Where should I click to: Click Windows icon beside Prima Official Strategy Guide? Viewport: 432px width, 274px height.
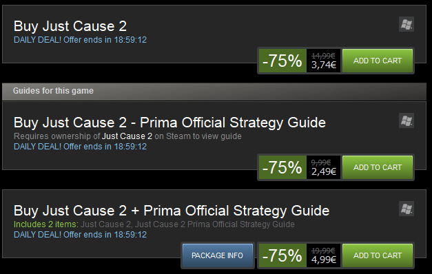(x=407, y=120)
